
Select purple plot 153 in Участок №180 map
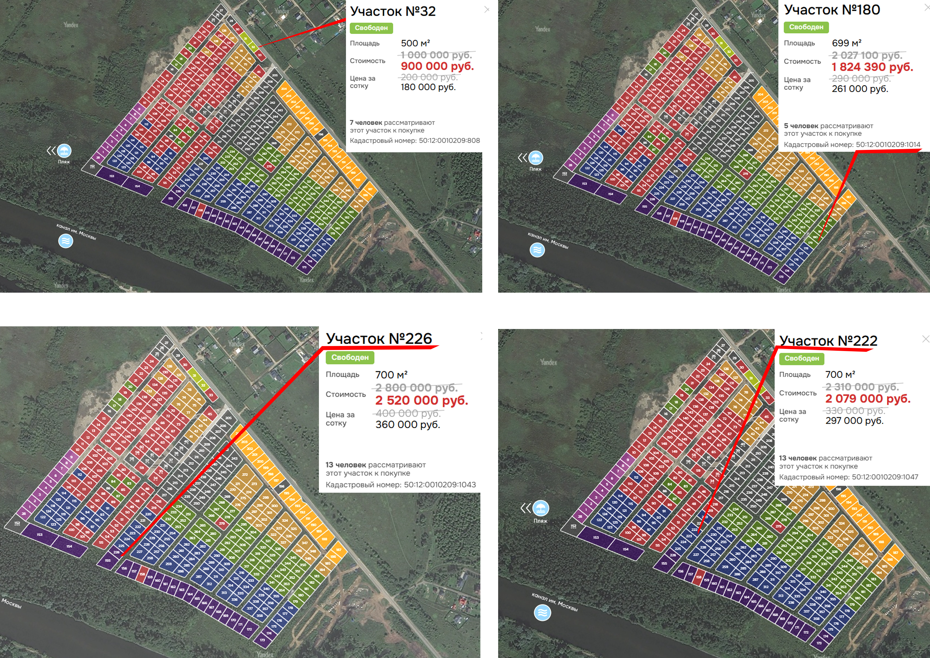tap(584, 184)
